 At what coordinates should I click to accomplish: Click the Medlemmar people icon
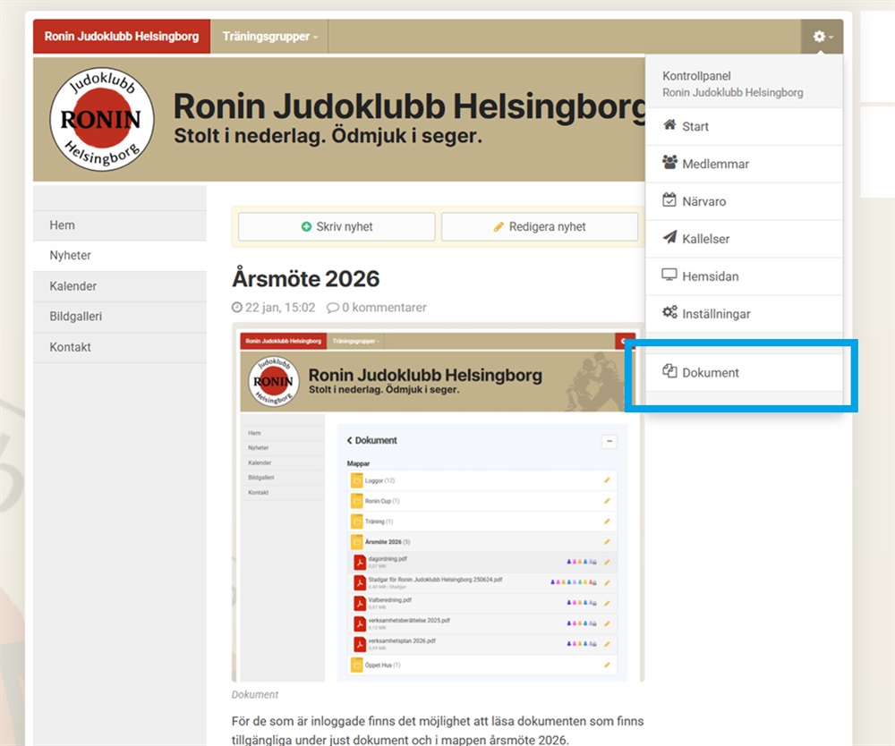pyautogui.click(x=669, y=164)
